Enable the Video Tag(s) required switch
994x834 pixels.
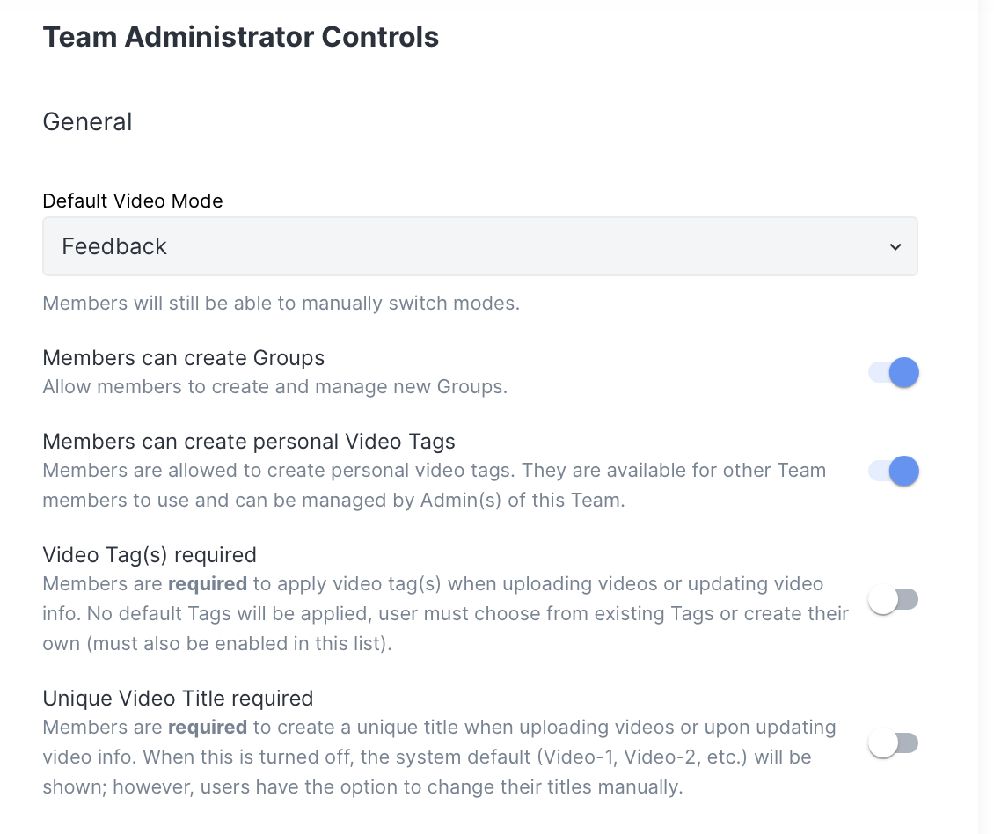[x=893, y=600]
